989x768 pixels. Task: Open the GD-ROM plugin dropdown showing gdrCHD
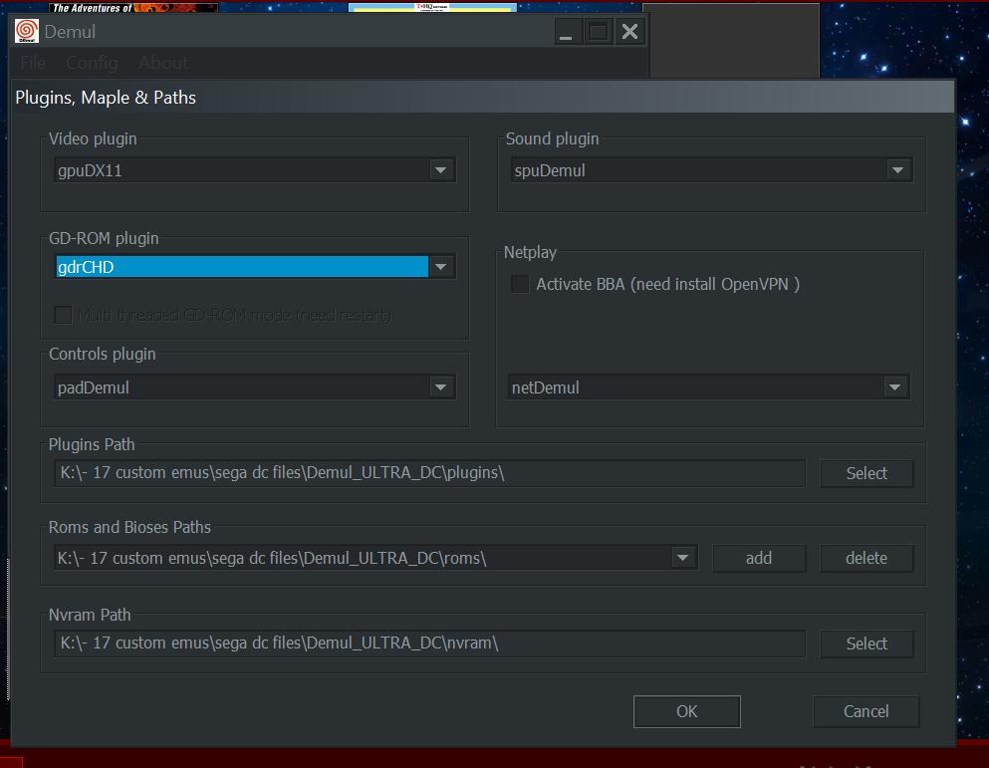point(255,267)
